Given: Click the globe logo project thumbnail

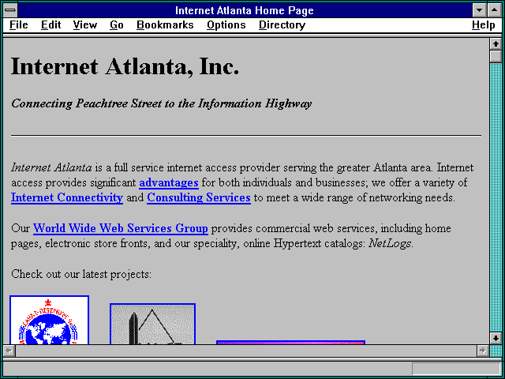Looking at the screenshot, I should (x=49, y=320).
